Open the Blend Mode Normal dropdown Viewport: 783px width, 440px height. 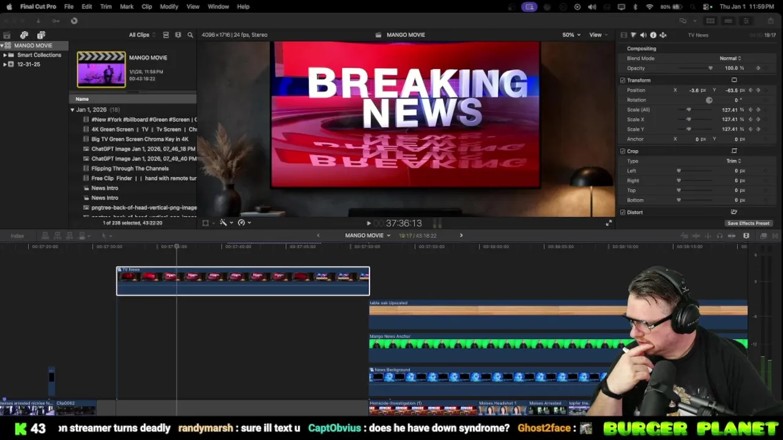pyautogui.click(x=730, y=58)
